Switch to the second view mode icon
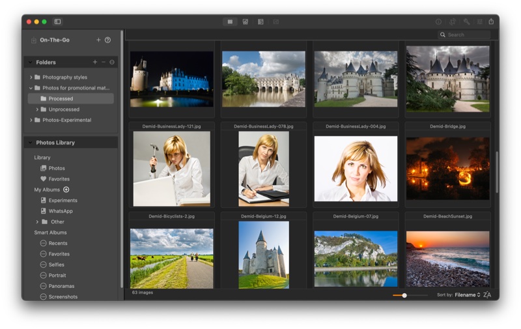Screen dimensions: 521x329 (x=246, y=21)
